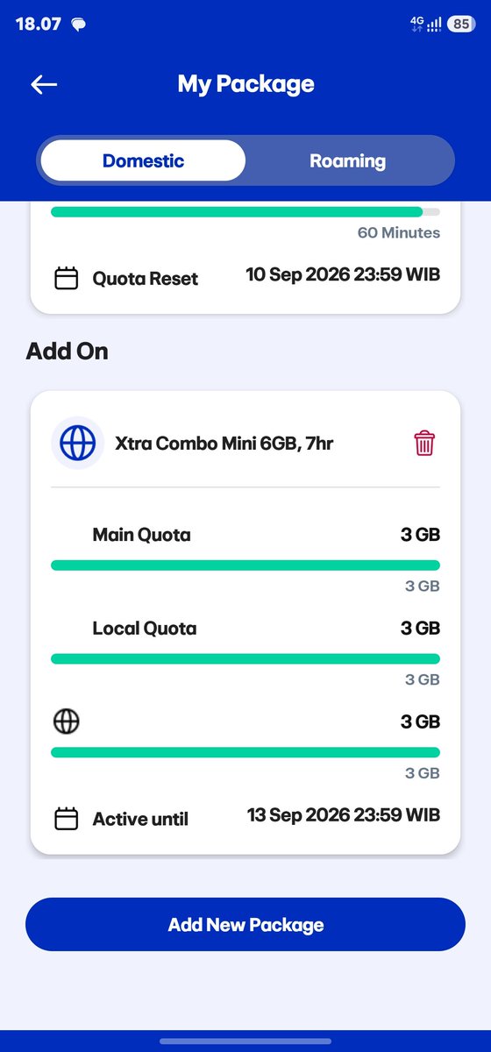The width and height of the screenshot is (491, 1052).
Task: Delete Xtra Combo Mini add-on via trash icon
Action: click(x=424, y=443)
